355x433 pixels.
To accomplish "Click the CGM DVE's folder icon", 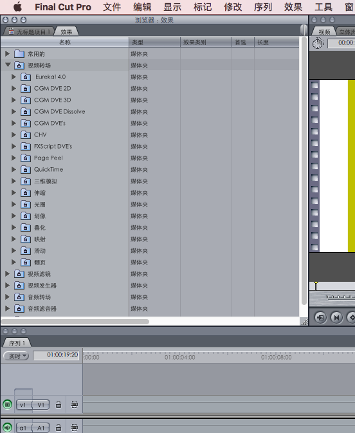I will pos(26,123).
